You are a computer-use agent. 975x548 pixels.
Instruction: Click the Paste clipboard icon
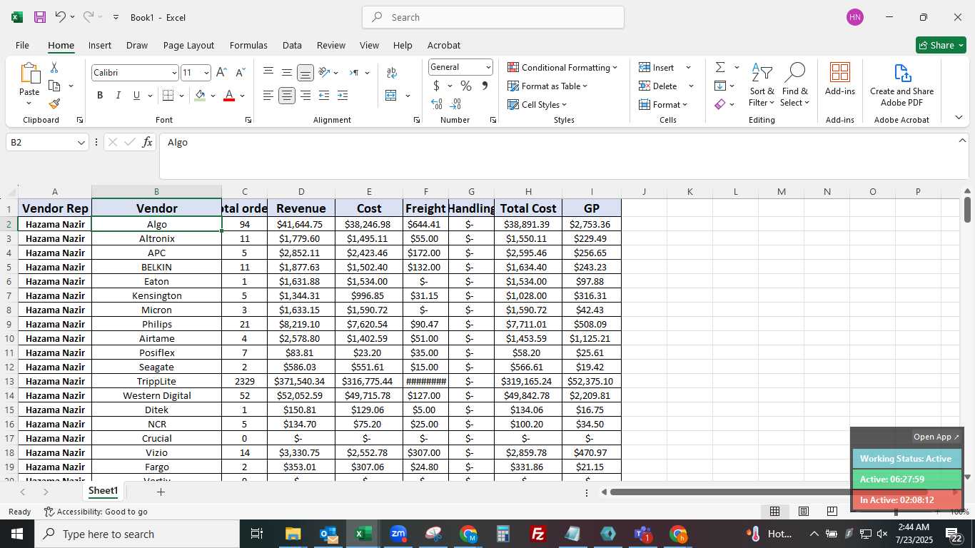coord(29,73)
